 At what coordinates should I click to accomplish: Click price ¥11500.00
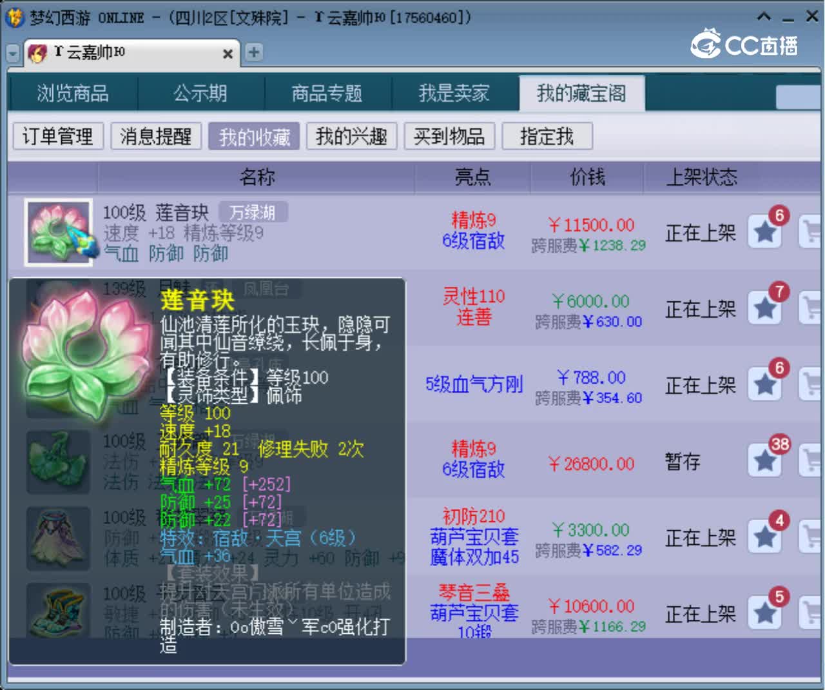[591, 225]
